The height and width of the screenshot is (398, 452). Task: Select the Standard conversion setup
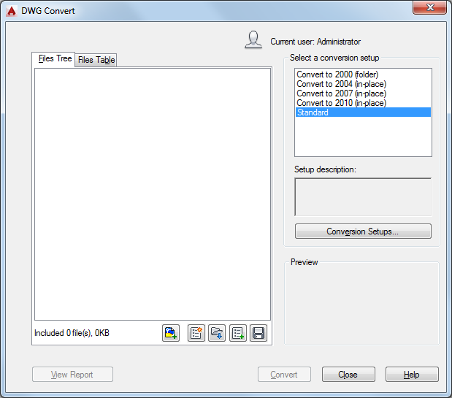pos(363,112)
